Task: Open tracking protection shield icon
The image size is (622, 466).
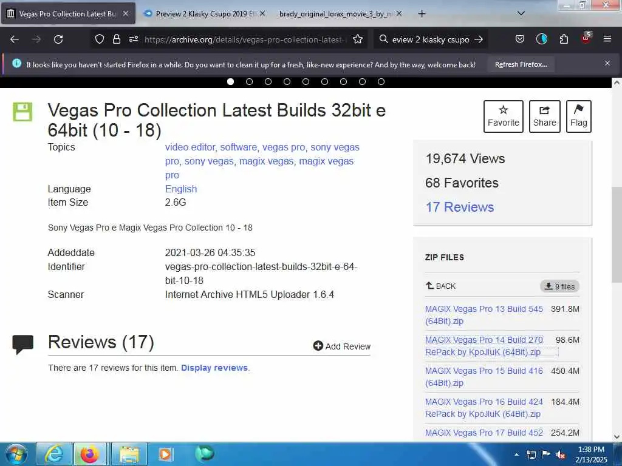Action: (100, 39)
